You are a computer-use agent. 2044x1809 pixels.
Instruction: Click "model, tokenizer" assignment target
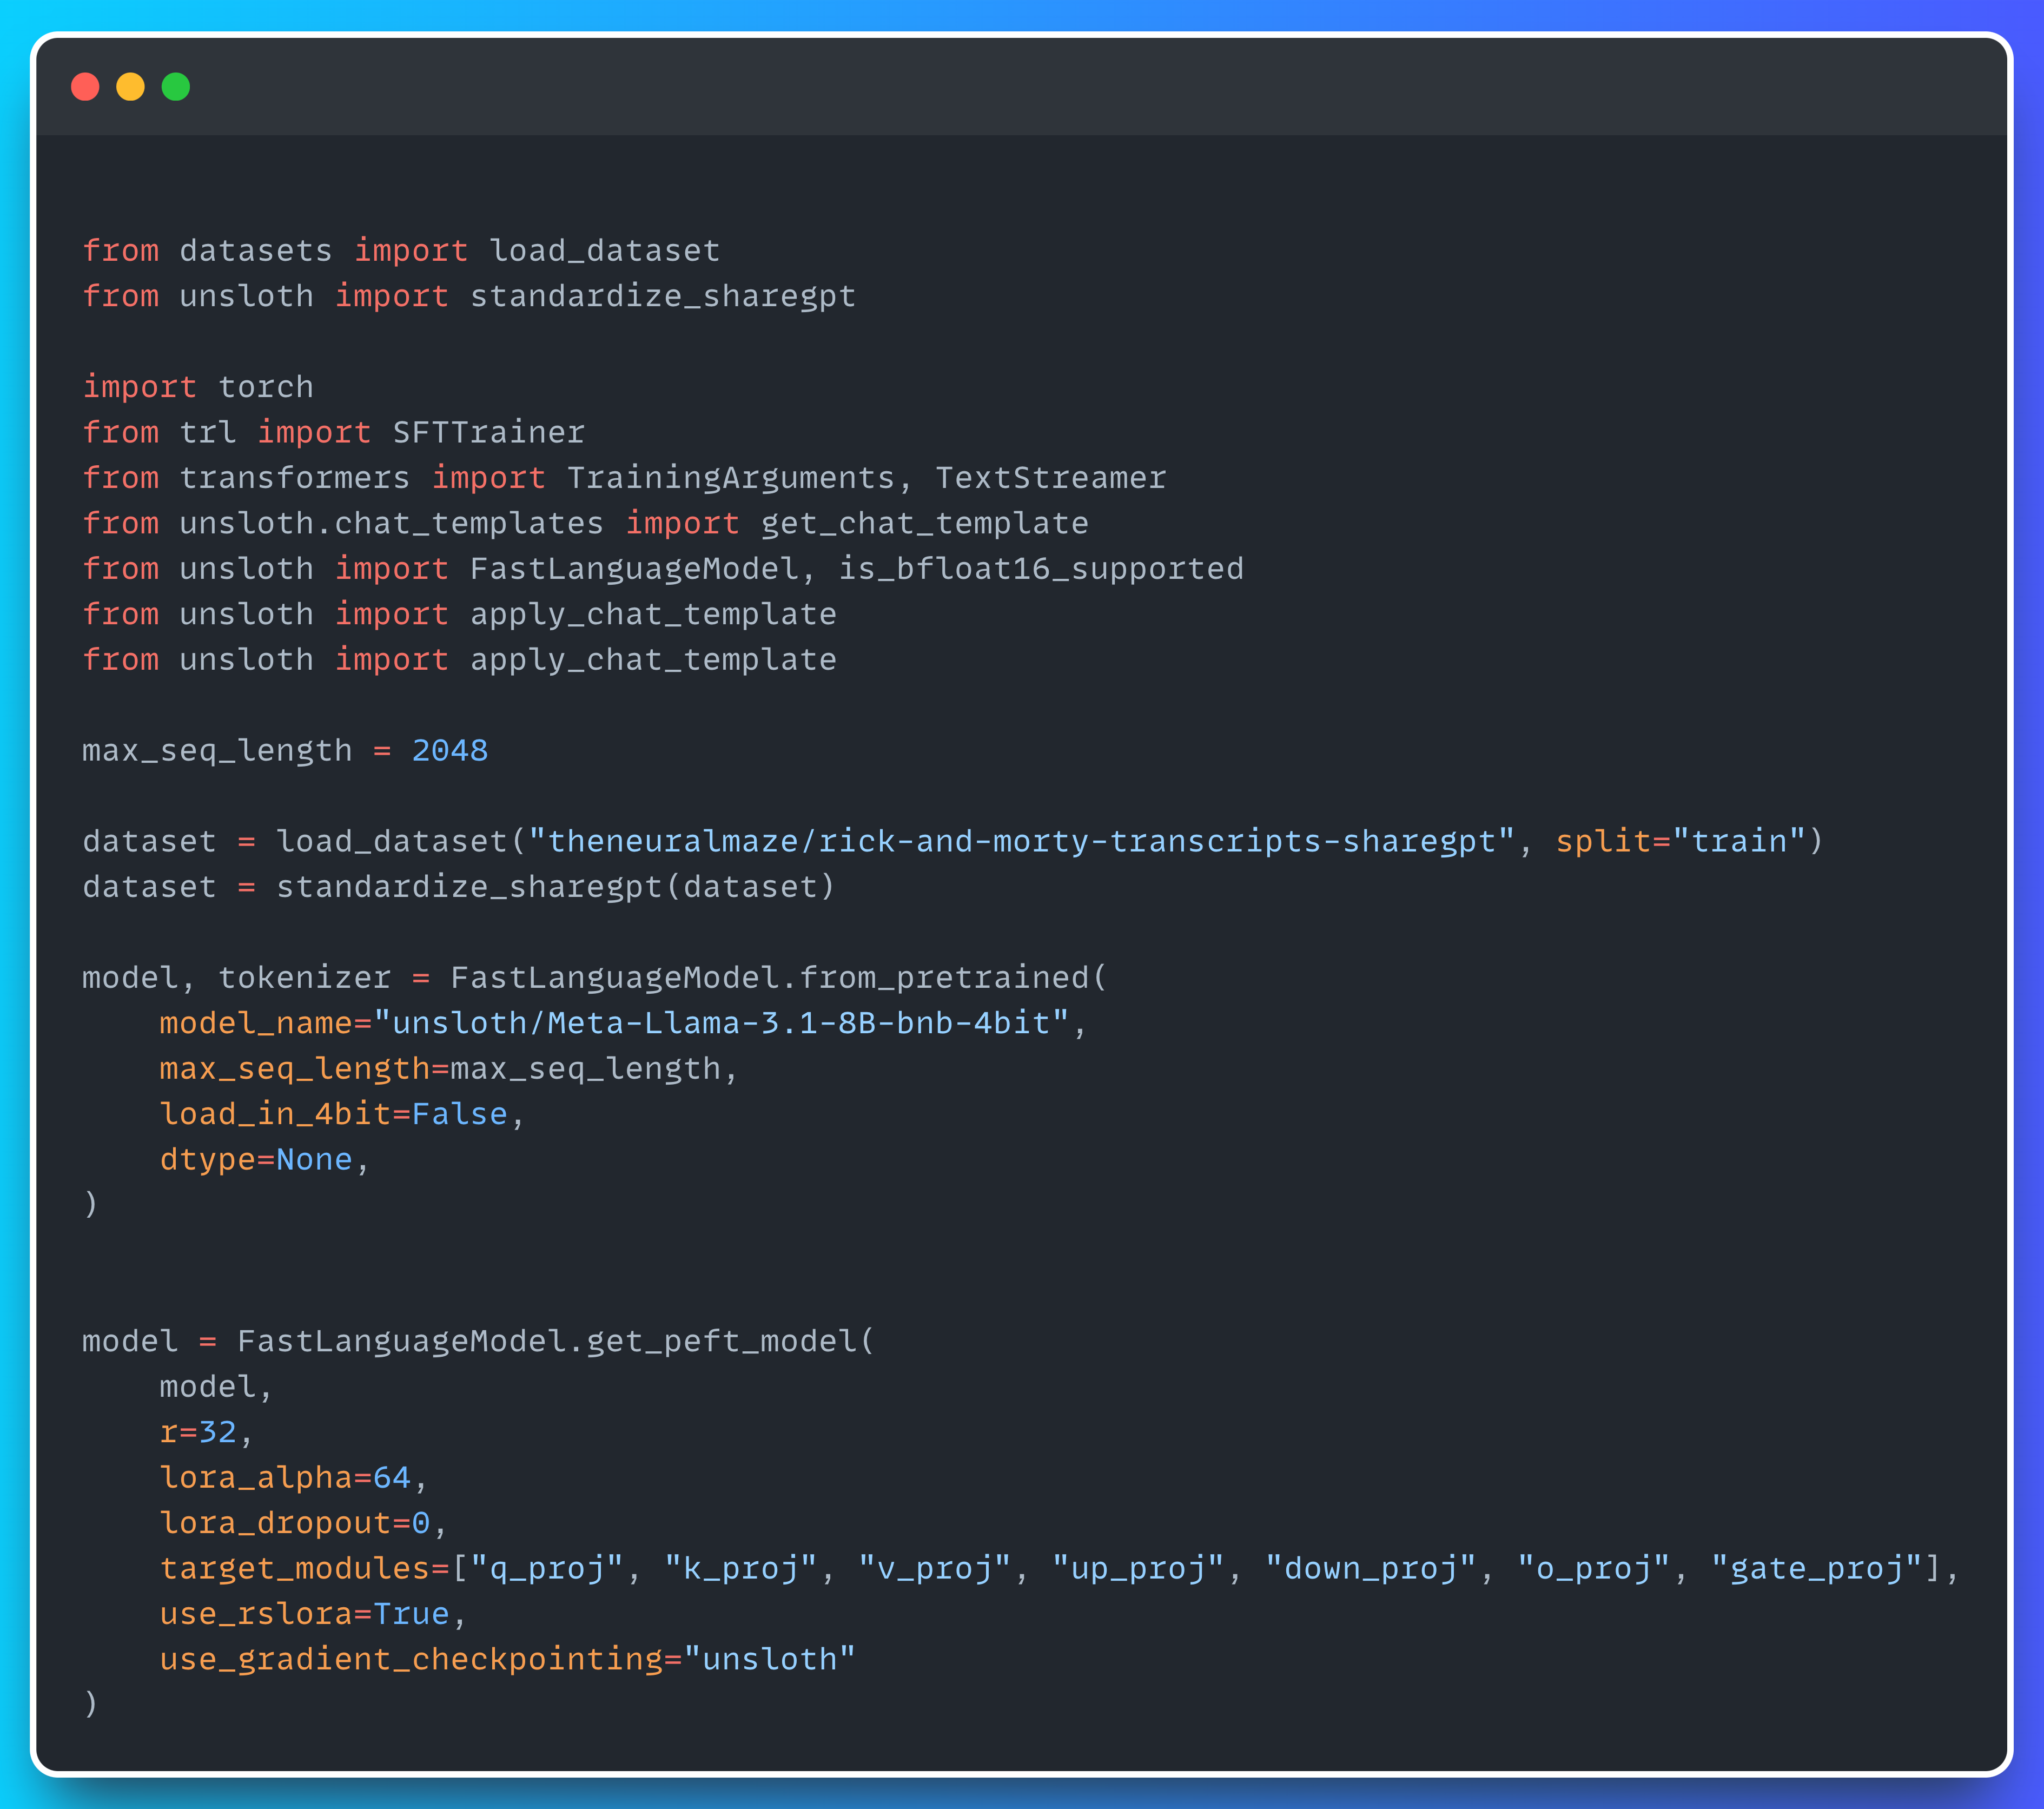click(x=237, y=978)
